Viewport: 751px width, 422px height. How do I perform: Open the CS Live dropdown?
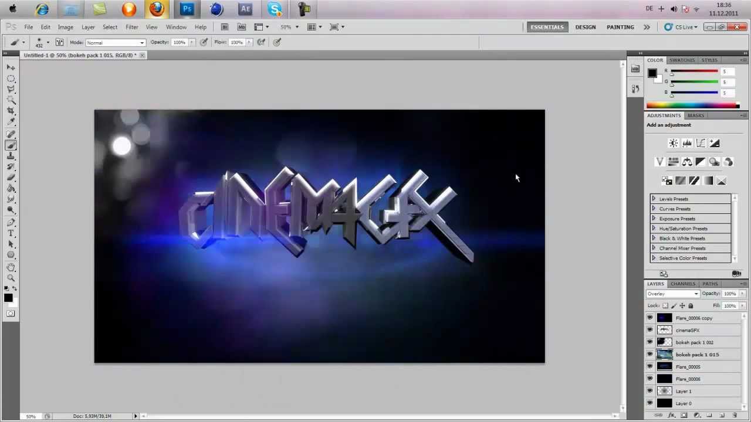coord(681,27)
